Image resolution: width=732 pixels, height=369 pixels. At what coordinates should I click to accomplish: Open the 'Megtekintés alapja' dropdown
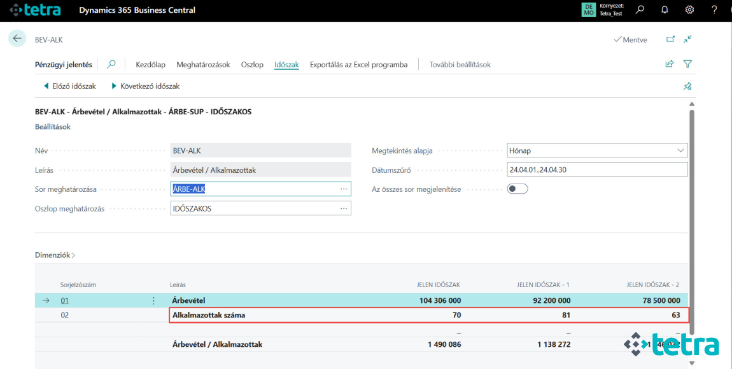coord(681,150)
